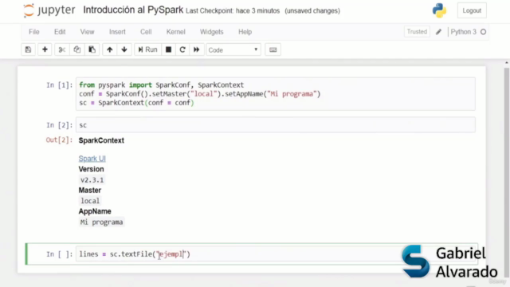
Task: Click the Mi programa app name value
Action: pyautogui.click(x=101, y=222)
